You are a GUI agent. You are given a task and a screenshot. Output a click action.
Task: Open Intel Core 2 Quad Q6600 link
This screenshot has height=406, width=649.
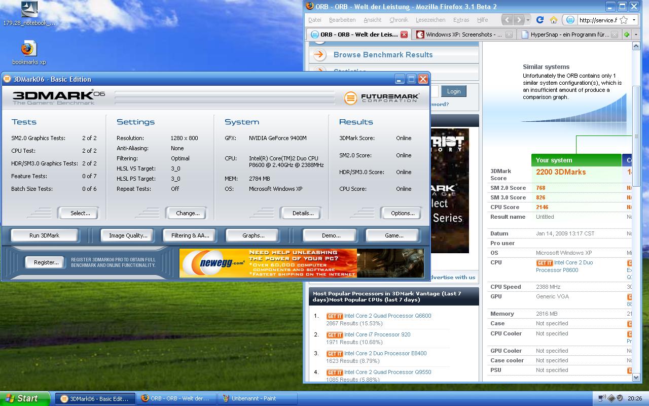[387, 316]
